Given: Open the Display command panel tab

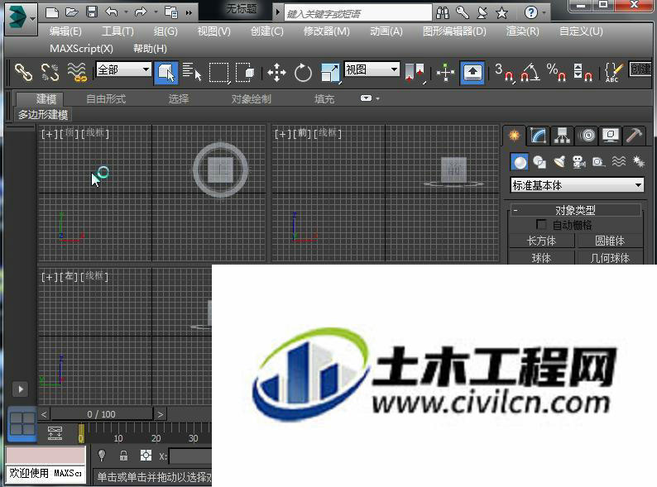Looking at the screenshot, I should pyautogui.click(x=611, y=136).
